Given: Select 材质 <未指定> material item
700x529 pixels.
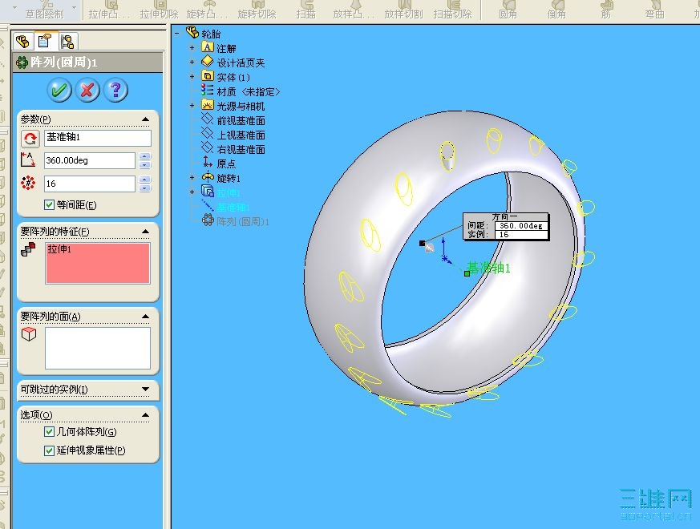Looking at the screenshot, I should (249, 92).
